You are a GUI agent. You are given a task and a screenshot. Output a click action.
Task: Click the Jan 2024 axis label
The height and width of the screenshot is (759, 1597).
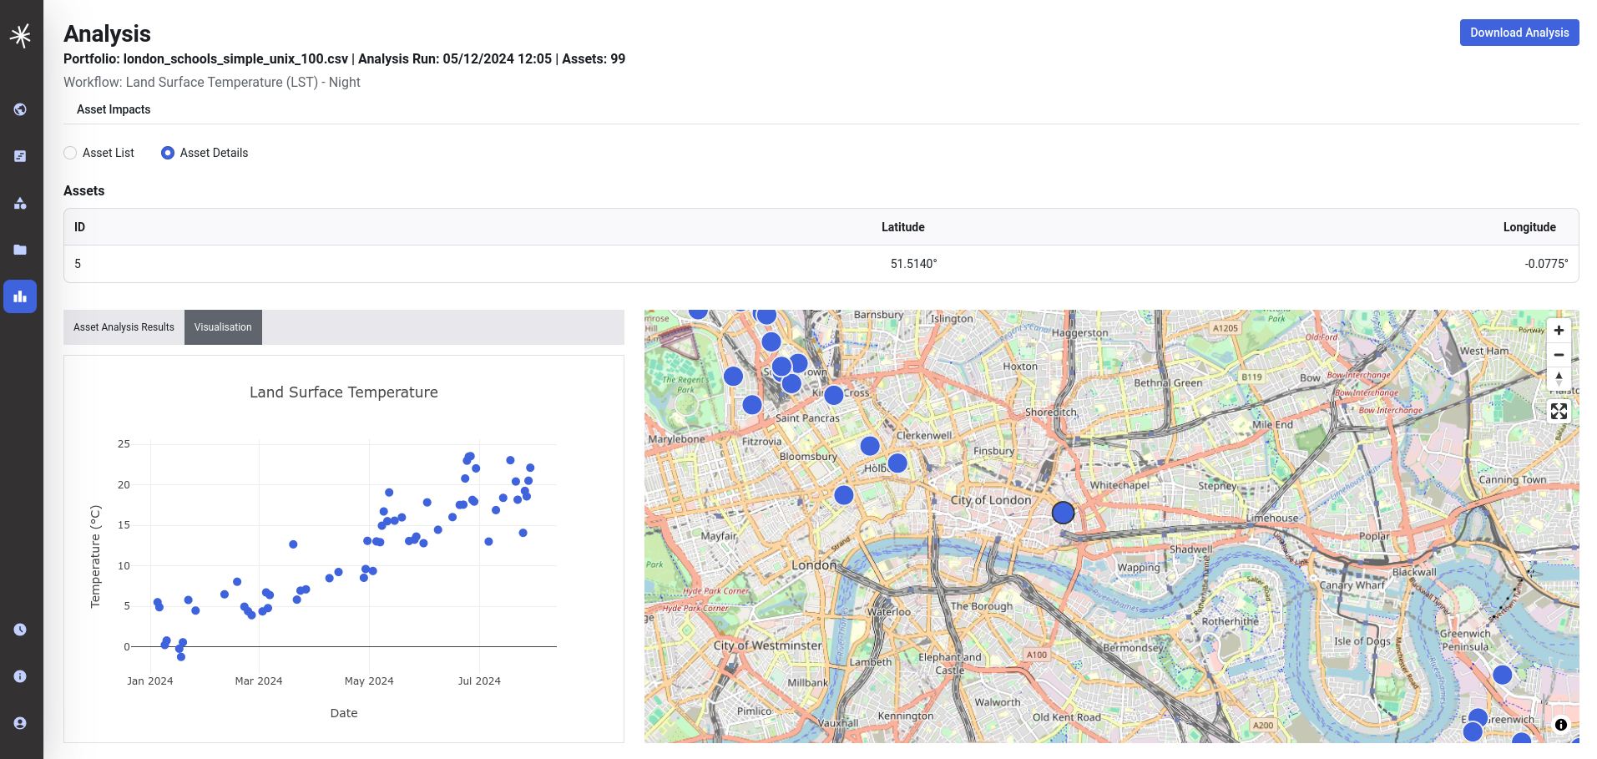click(150, 681)
